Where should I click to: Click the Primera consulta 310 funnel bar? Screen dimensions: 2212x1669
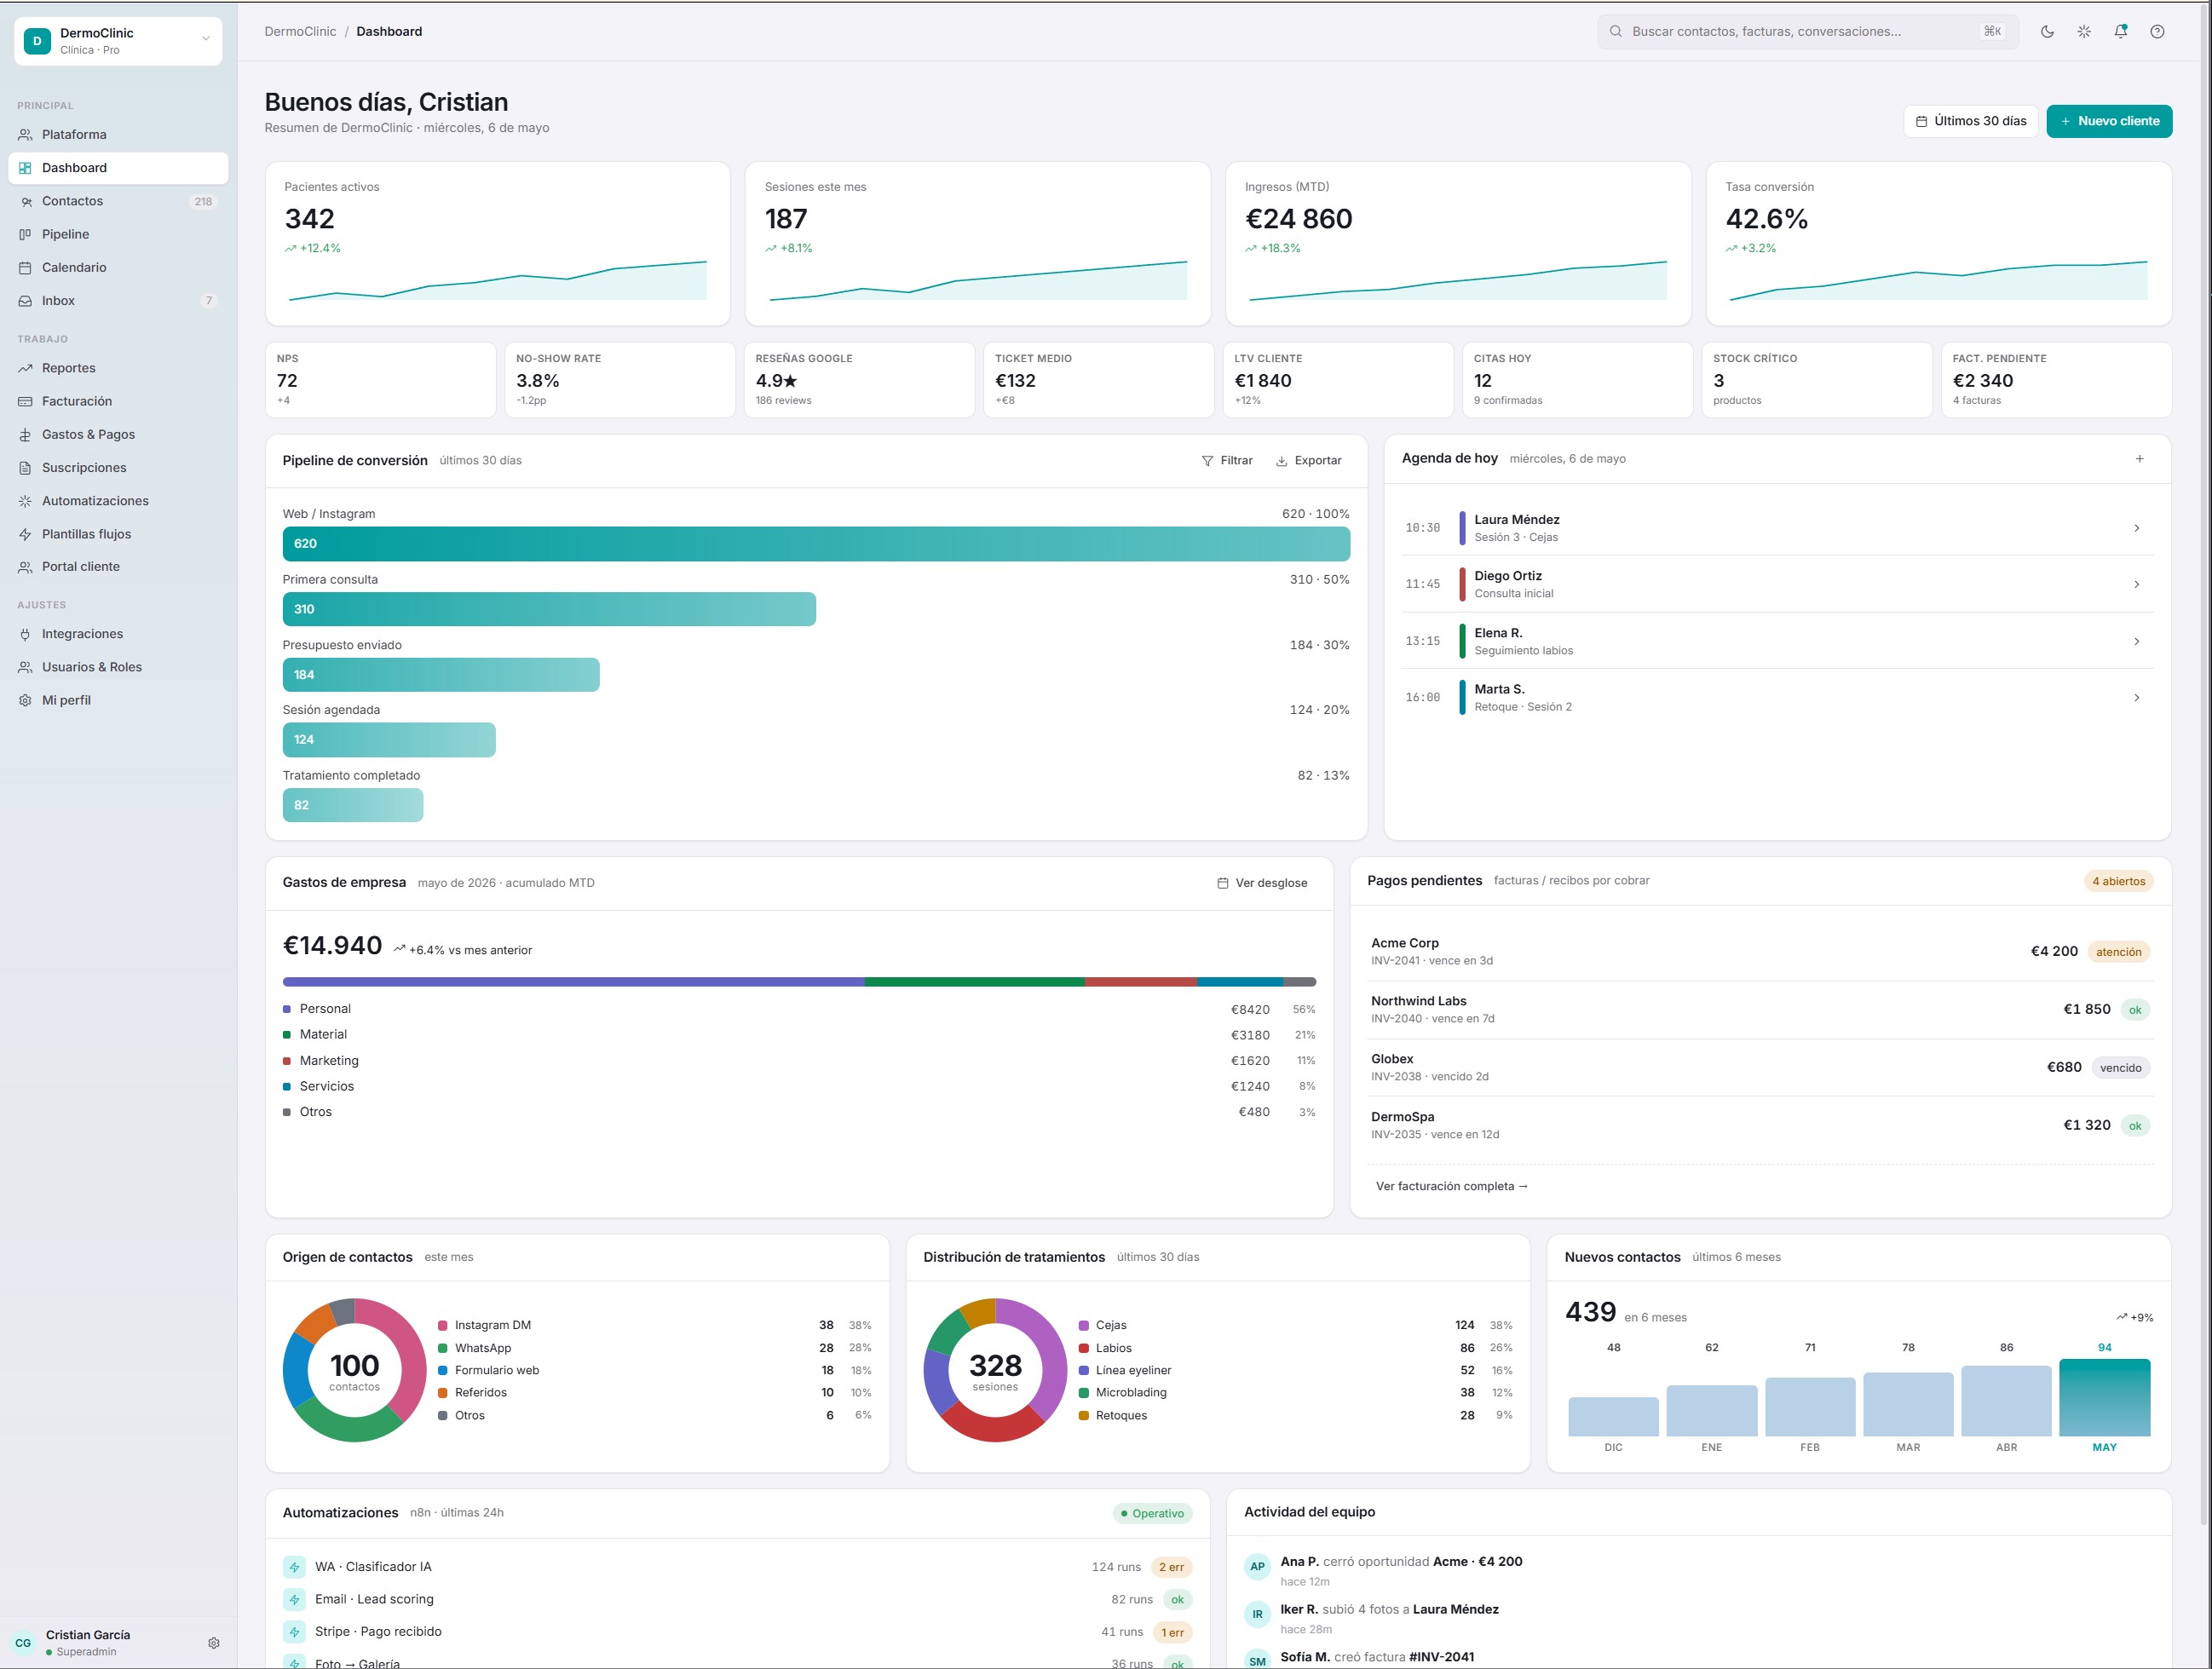coord(549,609)
